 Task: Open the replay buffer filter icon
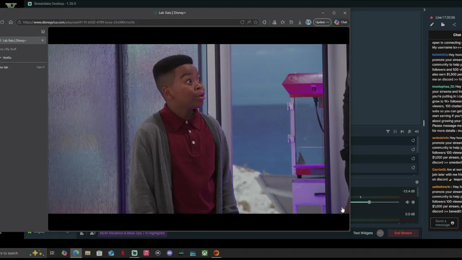(x=388, y=131)
